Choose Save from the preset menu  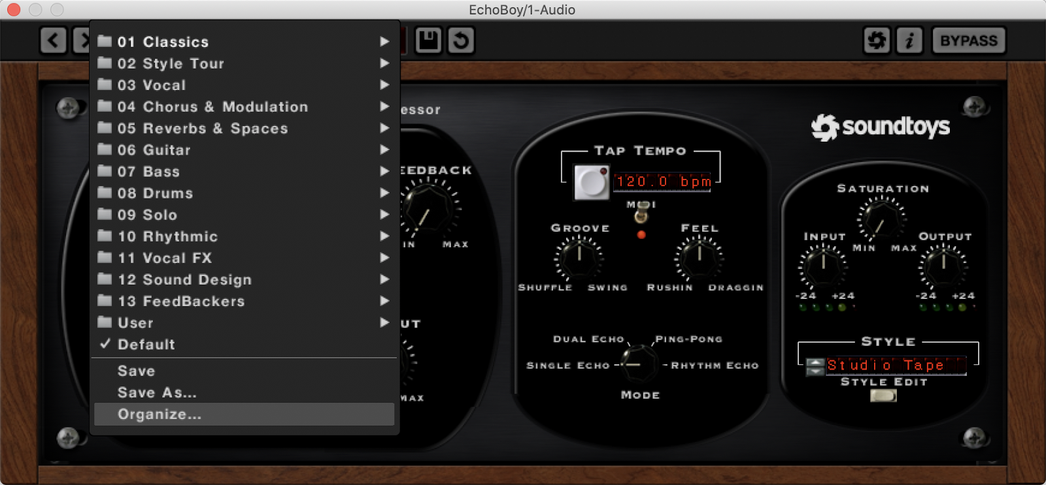tap(245, 371)
